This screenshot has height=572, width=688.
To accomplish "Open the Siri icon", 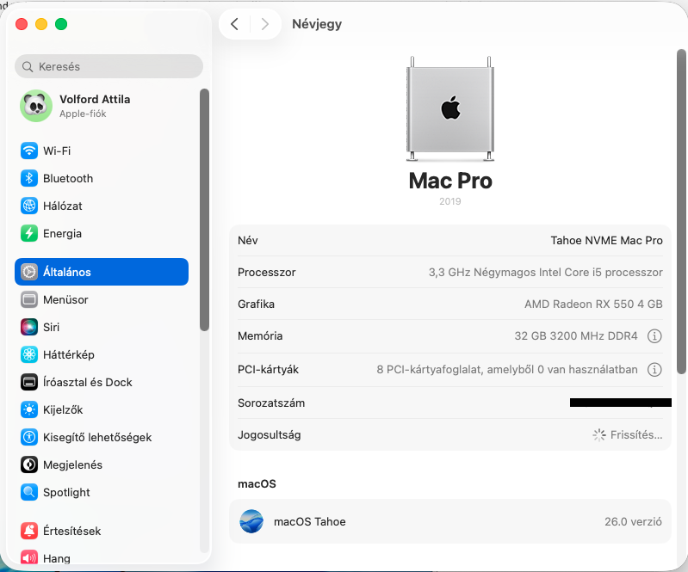I will click(x=29, y=327).
